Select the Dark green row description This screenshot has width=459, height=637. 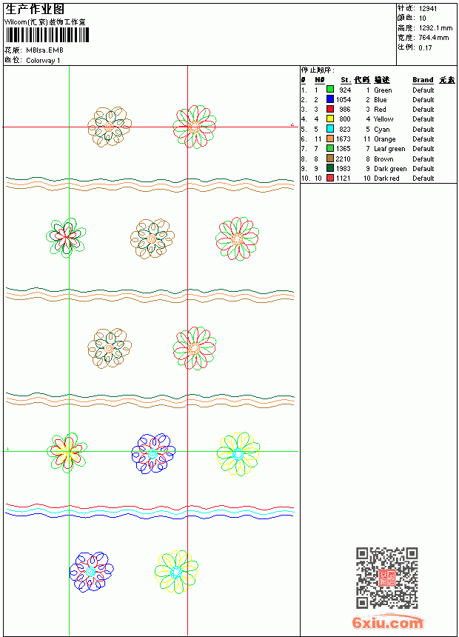coord(390,168)
